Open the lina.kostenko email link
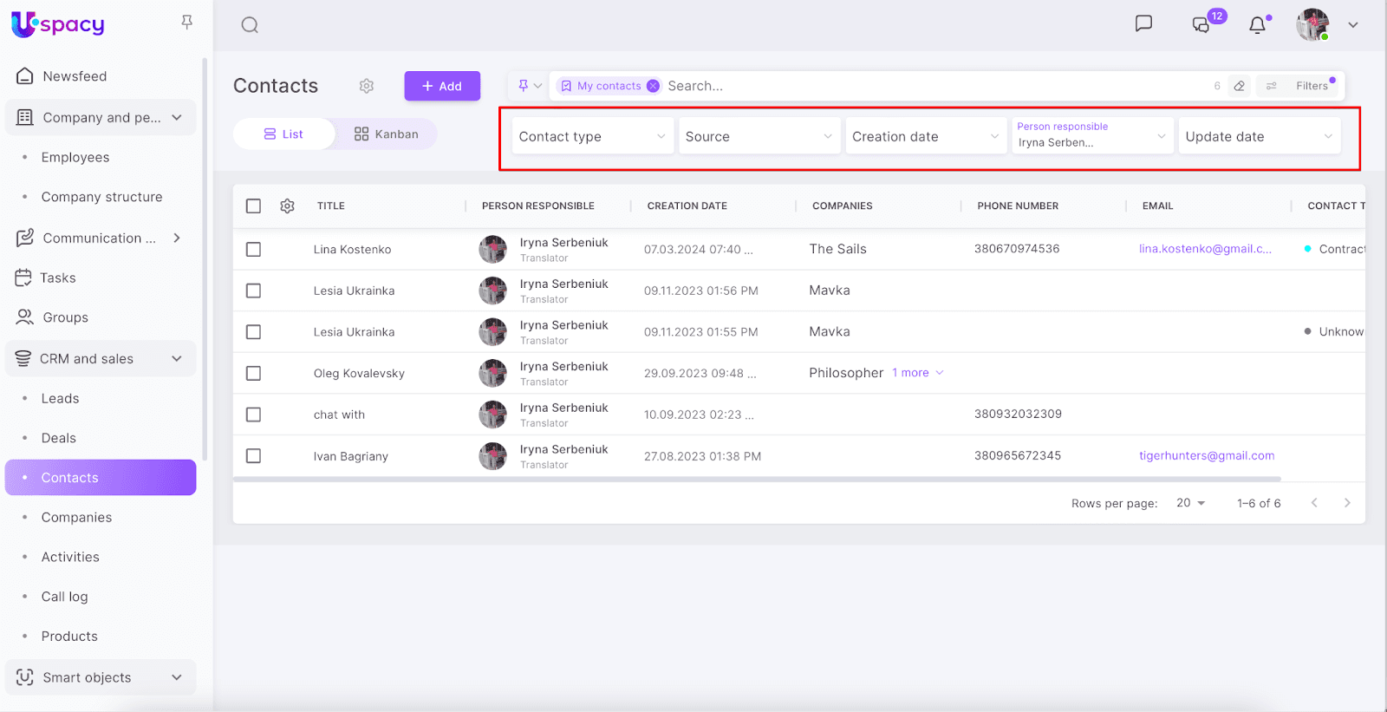1387x712 pixels. click(x=1204, y=249)
